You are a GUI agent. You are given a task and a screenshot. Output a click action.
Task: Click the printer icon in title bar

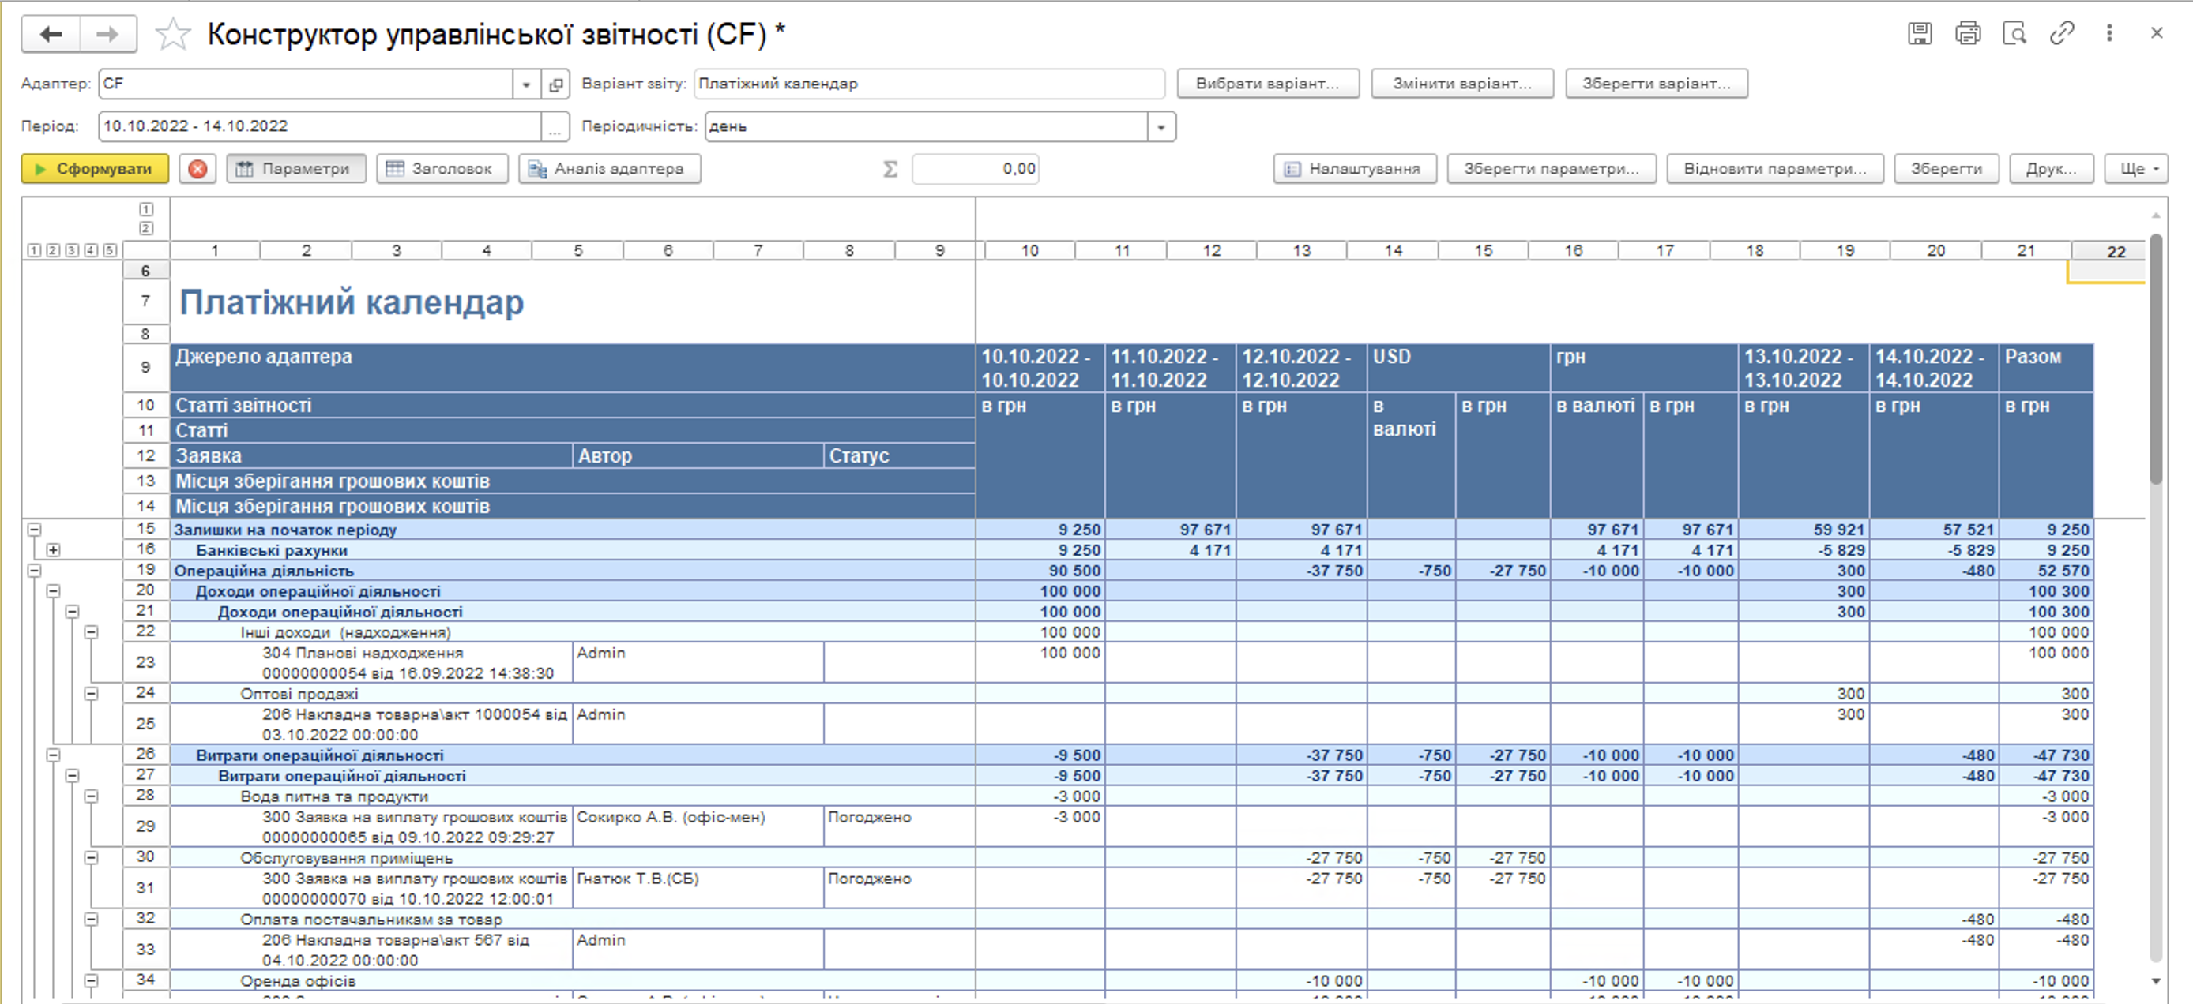pyautogui.click(x=1967, y=33)
